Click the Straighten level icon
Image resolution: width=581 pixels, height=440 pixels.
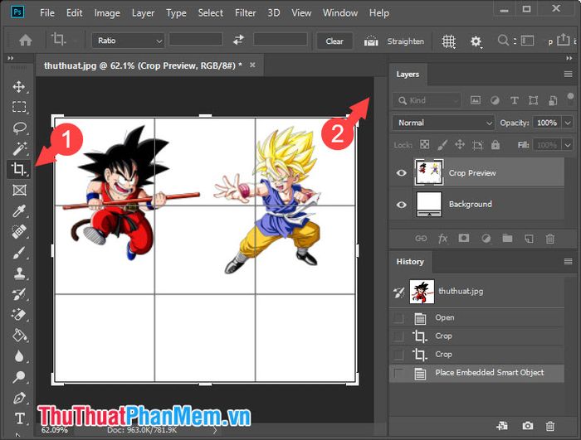[371, 41]
